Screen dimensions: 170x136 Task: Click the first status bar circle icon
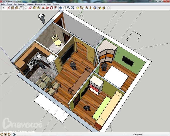click(2, 134)
